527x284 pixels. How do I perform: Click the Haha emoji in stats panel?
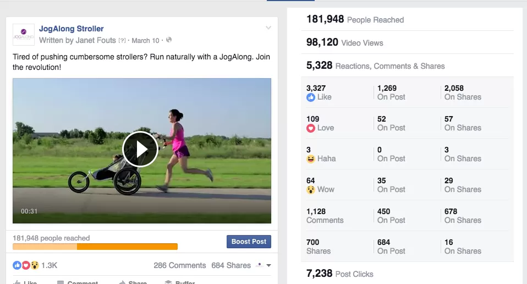311,159
